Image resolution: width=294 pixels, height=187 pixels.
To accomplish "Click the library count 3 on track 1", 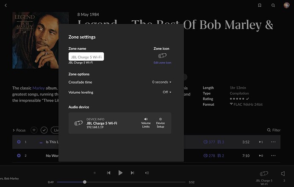I will [221, 142].
